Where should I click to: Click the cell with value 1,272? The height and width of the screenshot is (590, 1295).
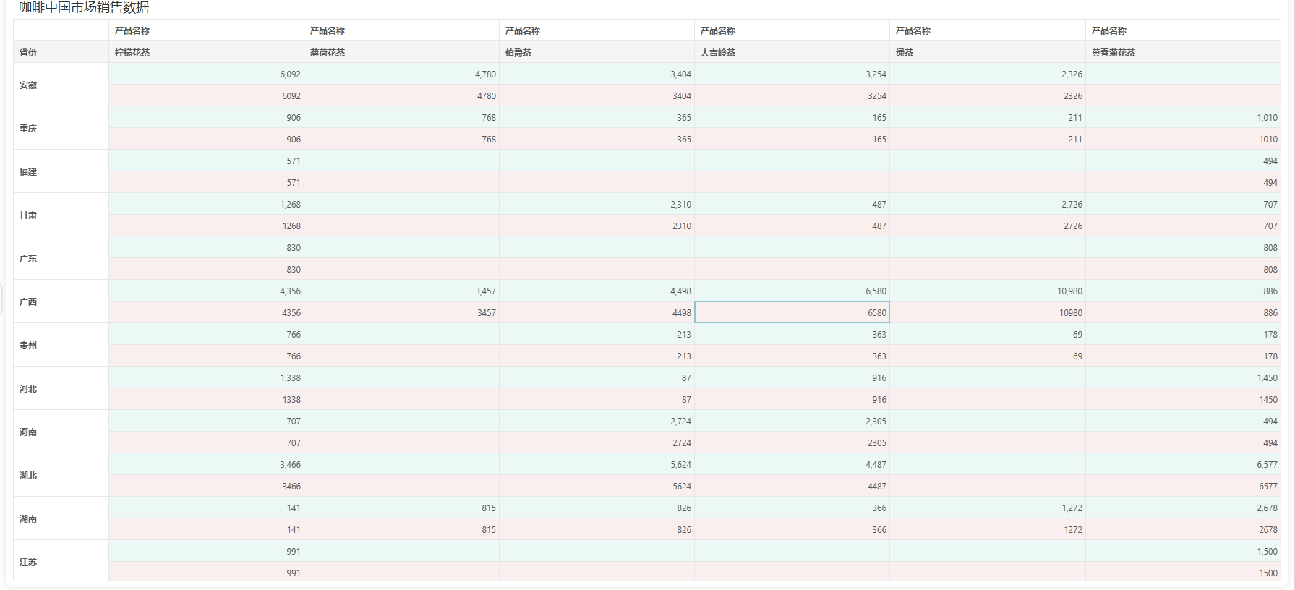(x=987, y=508)
